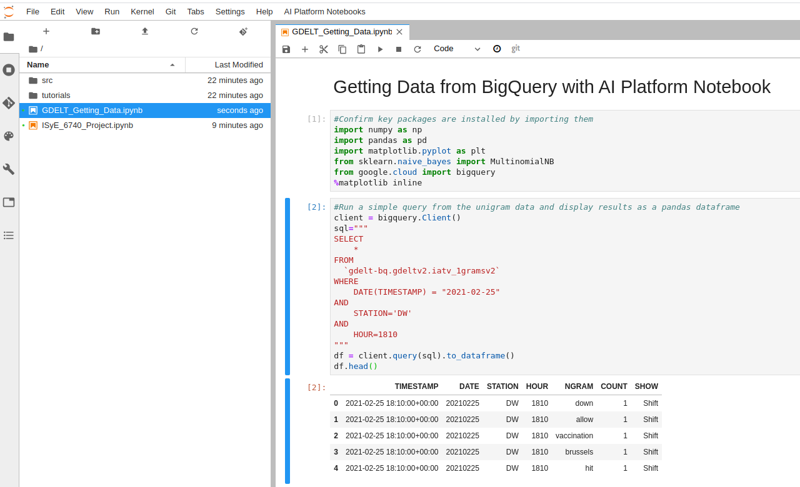
Task: Click into the SQL query code cell
Action: click(565, 287)
